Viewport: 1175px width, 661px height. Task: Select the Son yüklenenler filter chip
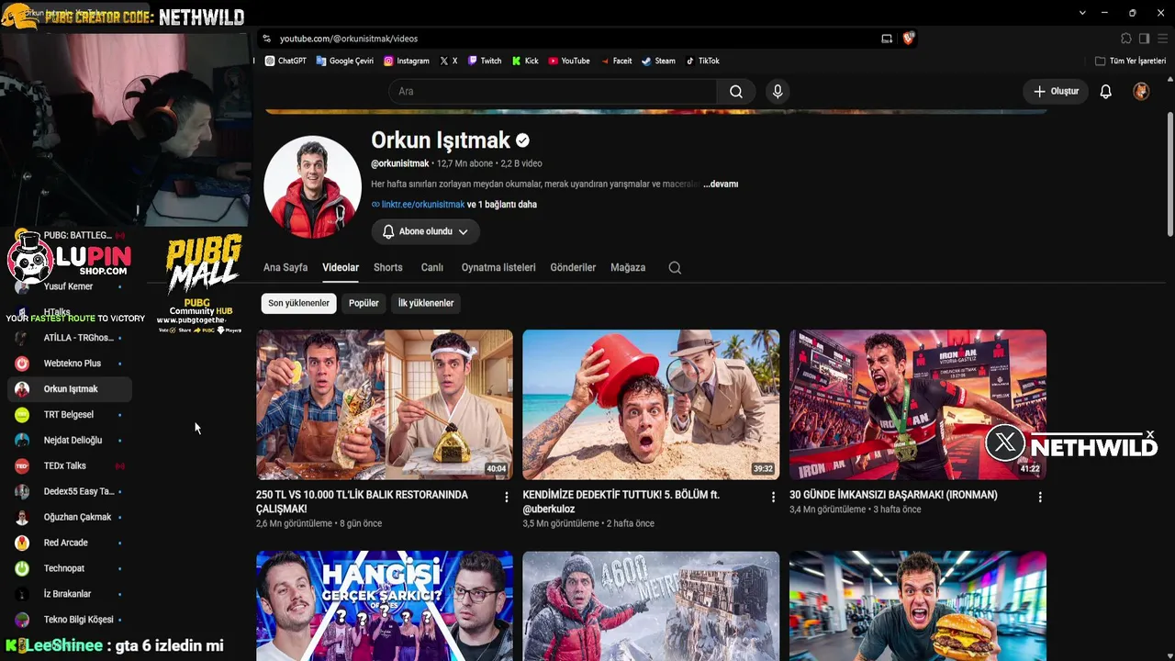[298, 303]
